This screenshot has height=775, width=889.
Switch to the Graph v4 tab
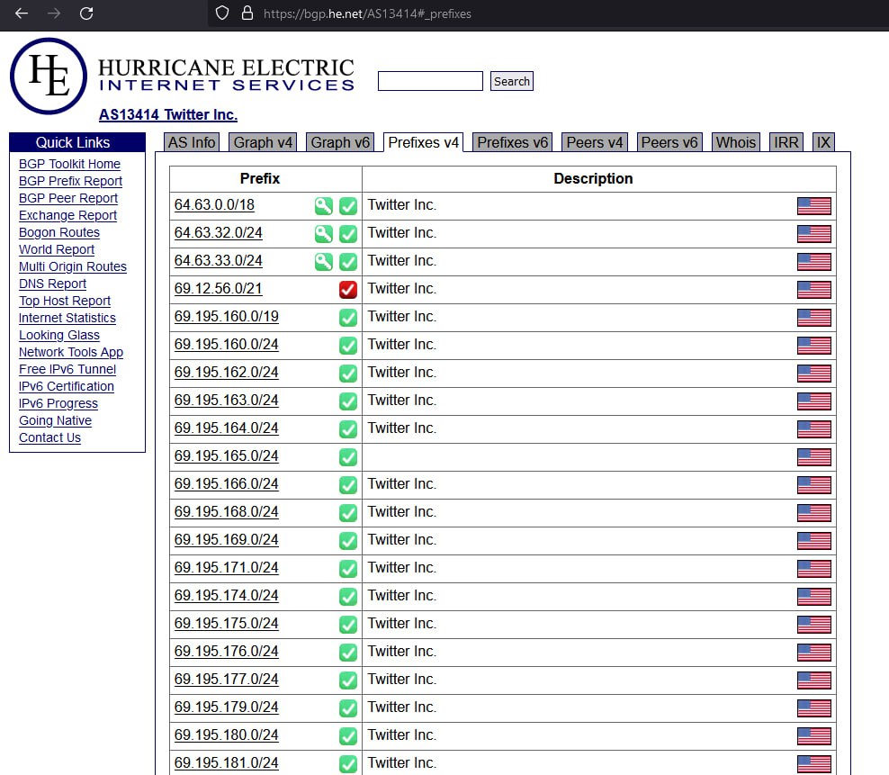click(x=263, y=142)
